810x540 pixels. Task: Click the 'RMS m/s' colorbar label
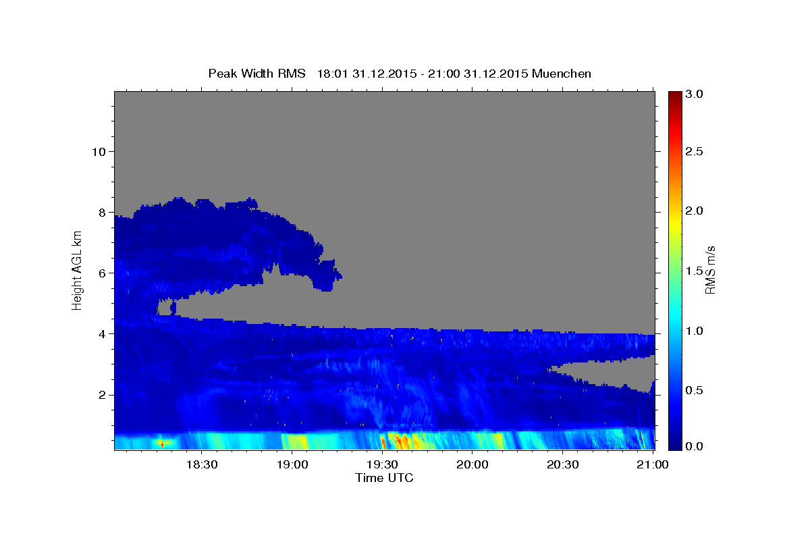[710, 271]
